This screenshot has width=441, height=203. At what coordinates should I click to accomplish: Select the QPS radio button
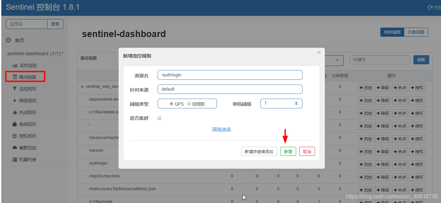click(x=171, y=104)
